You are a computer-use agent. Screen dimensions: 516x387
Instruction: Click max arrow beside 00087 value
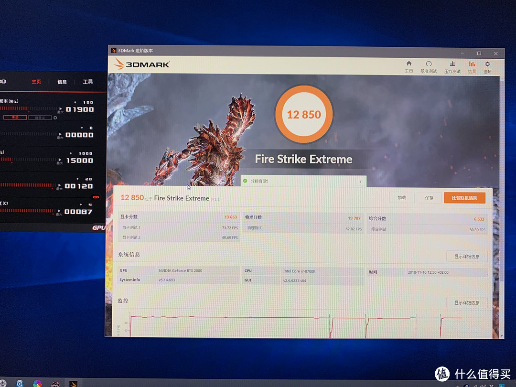59,212
